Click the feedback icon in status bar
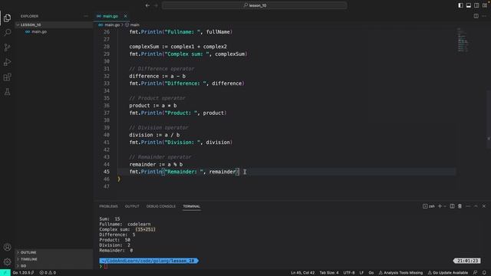Viewport: 491px width, 276px height. click(476, 273)
